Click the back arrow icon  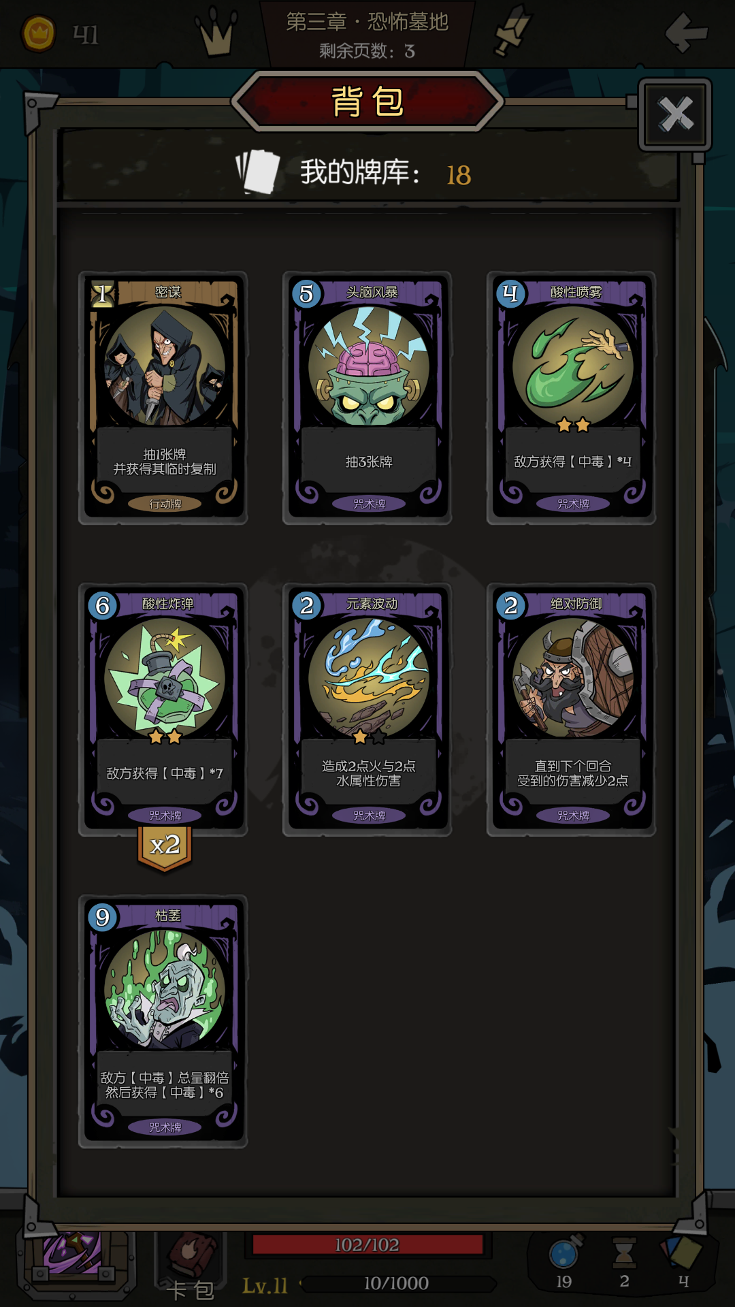(x=686, y=33)
